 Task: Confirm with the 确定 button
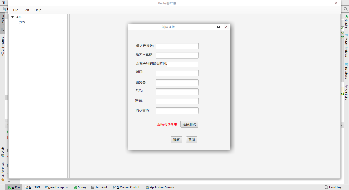click(177, 140)
